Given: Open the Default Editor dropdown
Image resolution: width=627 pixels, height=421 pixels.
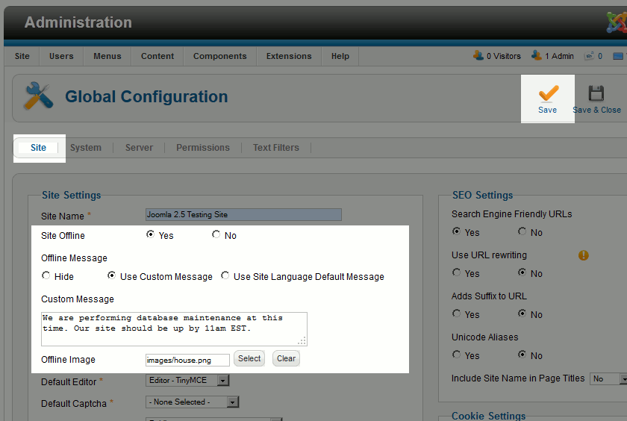Looking at the screenshot, I should (x=187, y=380).
